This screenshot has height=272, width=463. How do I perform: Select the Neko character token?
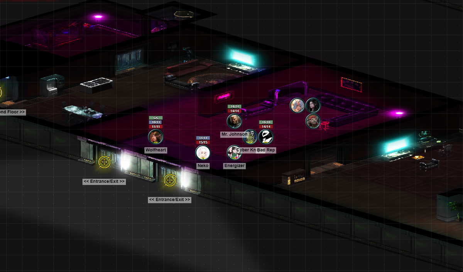coord(203,153)
